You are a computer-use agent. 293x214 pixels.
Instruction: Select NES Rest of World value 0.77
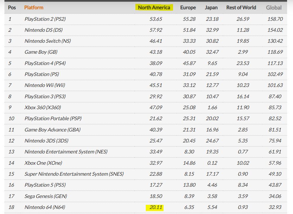point(243,152)
